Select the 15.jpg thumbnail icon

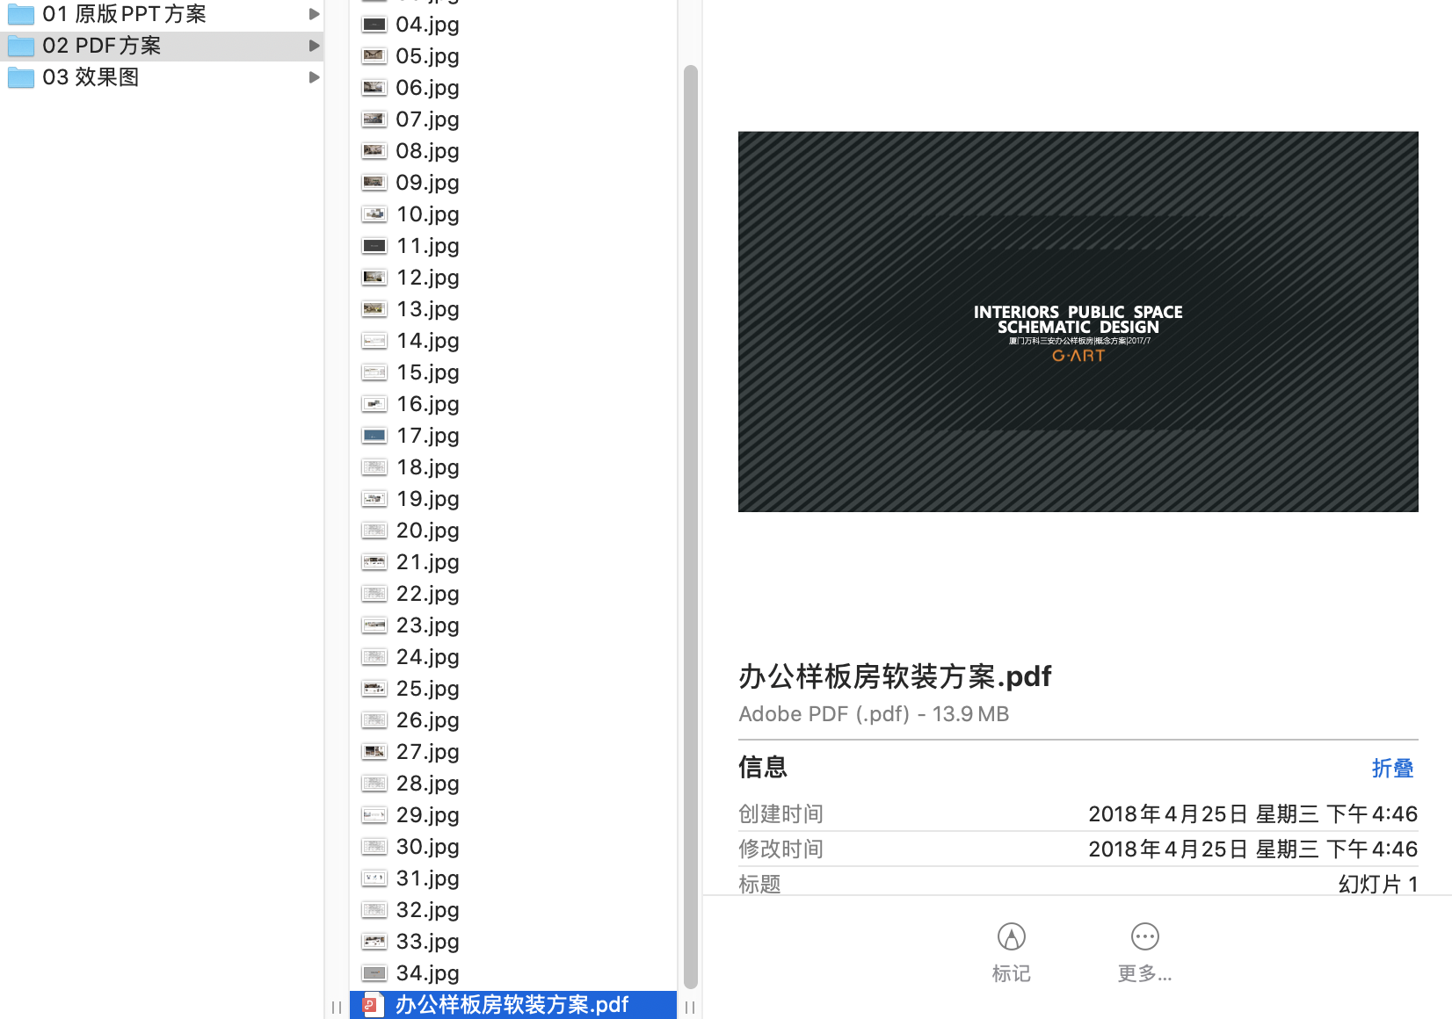[374, 372]
